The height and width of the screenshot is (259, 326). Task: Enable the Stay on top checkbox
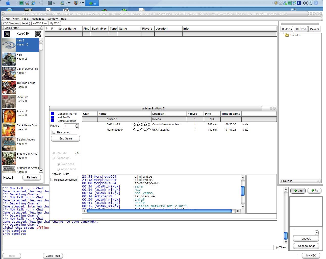54,132
